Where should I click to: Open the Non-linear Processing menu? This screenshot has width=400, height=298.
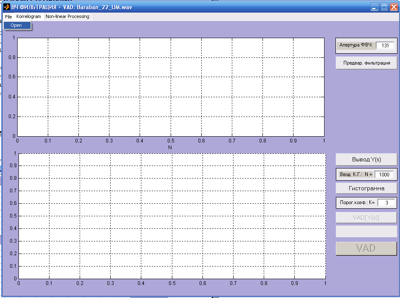pos(68,17)
